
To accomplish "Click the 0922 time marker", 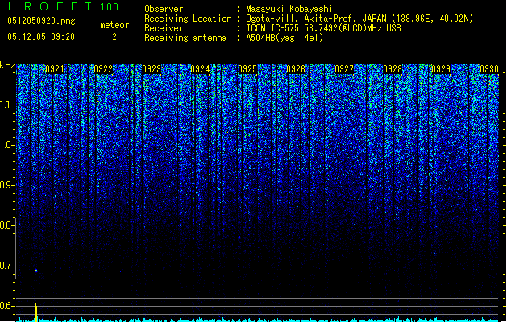I will [103, 69].
